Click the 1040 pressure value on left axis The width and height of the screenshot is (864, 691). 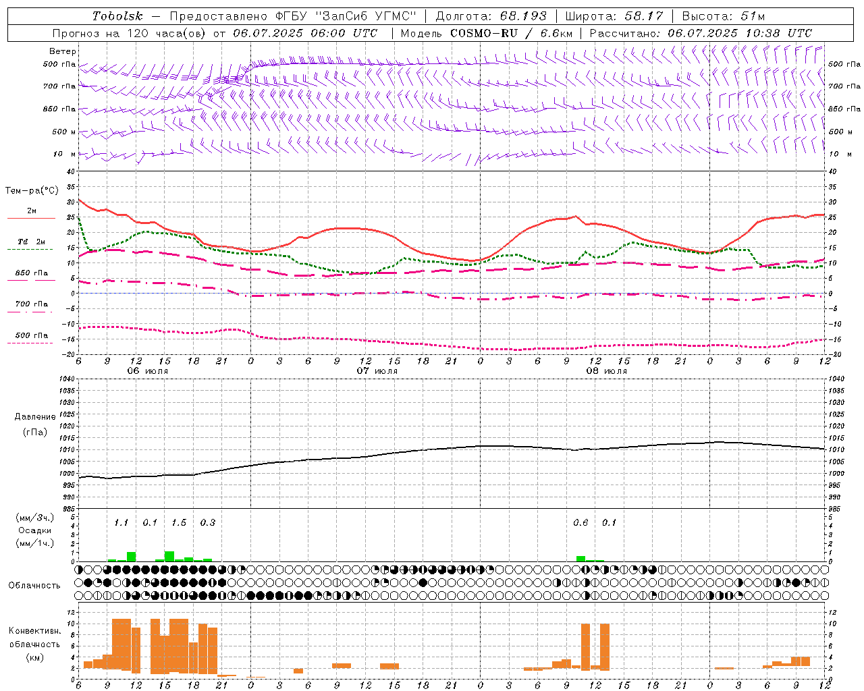click(68, 379)
